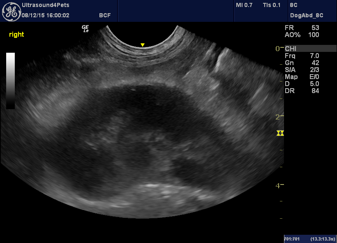337x243 pixels.
Task: Adjust the FR 53 frame rate control
Action: [300, 28]
